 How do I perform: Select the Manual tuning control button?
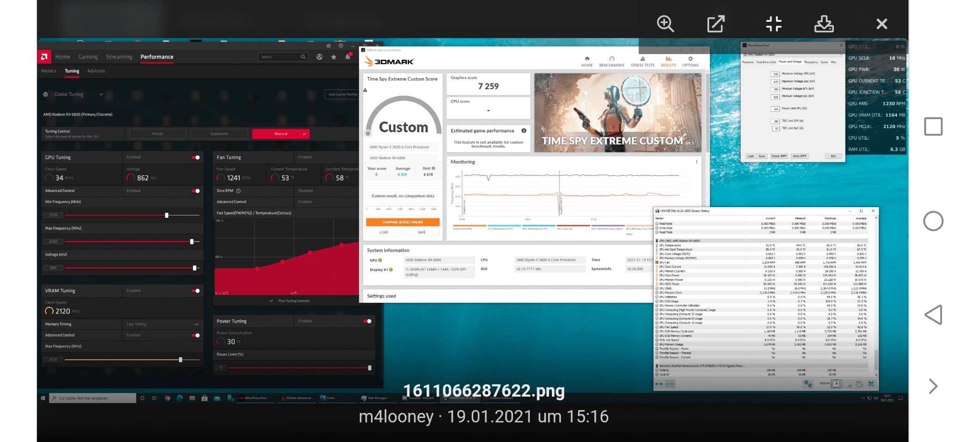281,134
